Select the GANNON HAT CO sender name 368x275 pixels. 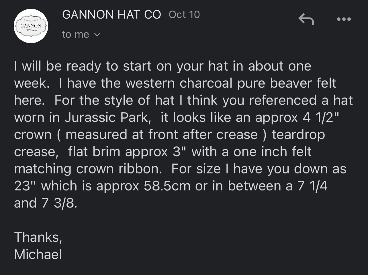click(111, 15)
